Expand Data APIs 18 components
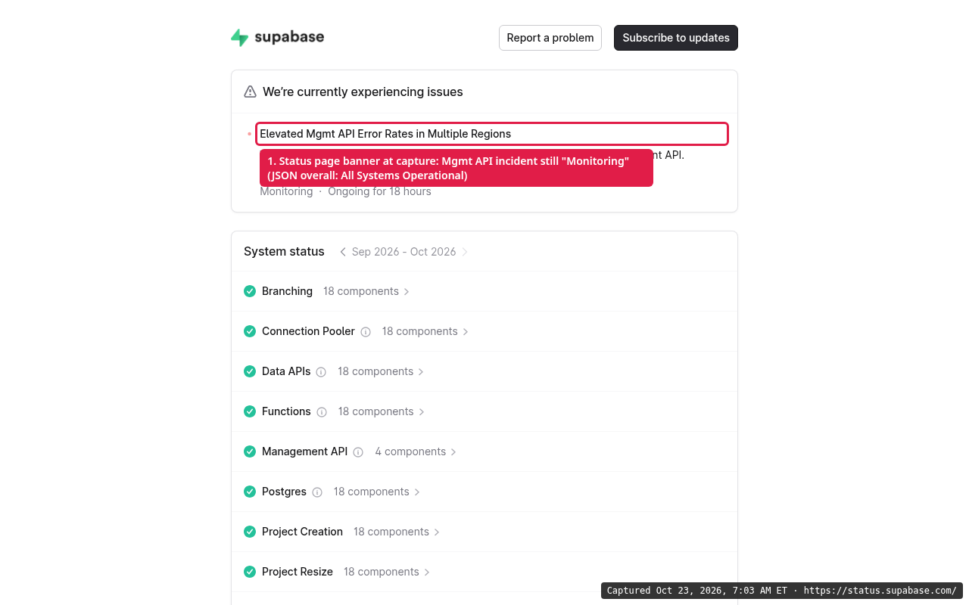This screenshot has width=969, height=605. 381,371
